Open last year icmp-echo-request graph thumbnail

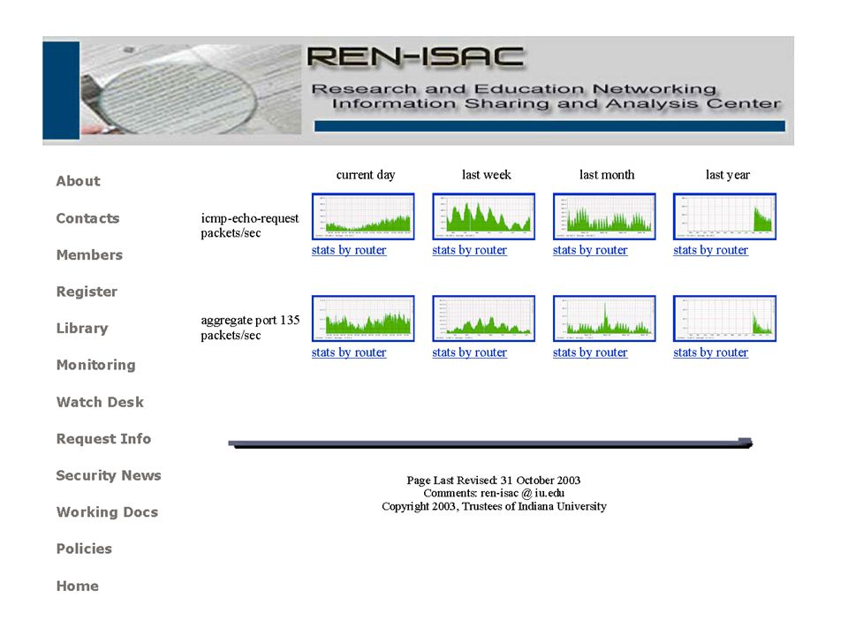click(x=724, y=216)
